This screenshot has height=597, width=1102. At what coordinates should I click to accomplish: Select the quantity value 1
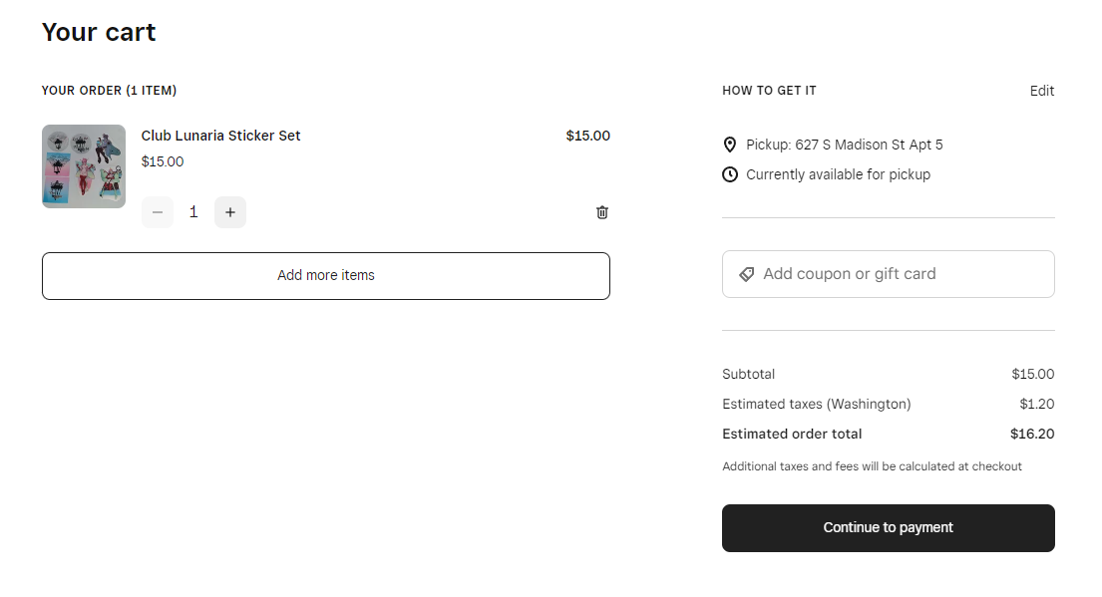coord(193,212)
